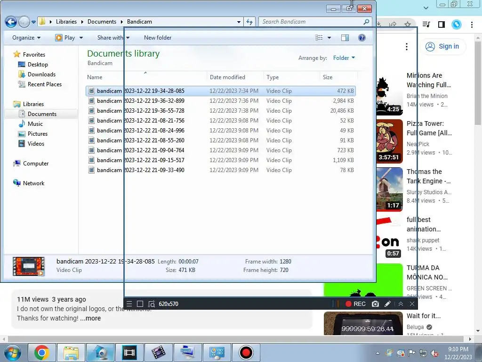Screen dimensions: 482x362
Task: Select file bandicam 2023-12-22 21-09-33-490
Action: (220, 170)
